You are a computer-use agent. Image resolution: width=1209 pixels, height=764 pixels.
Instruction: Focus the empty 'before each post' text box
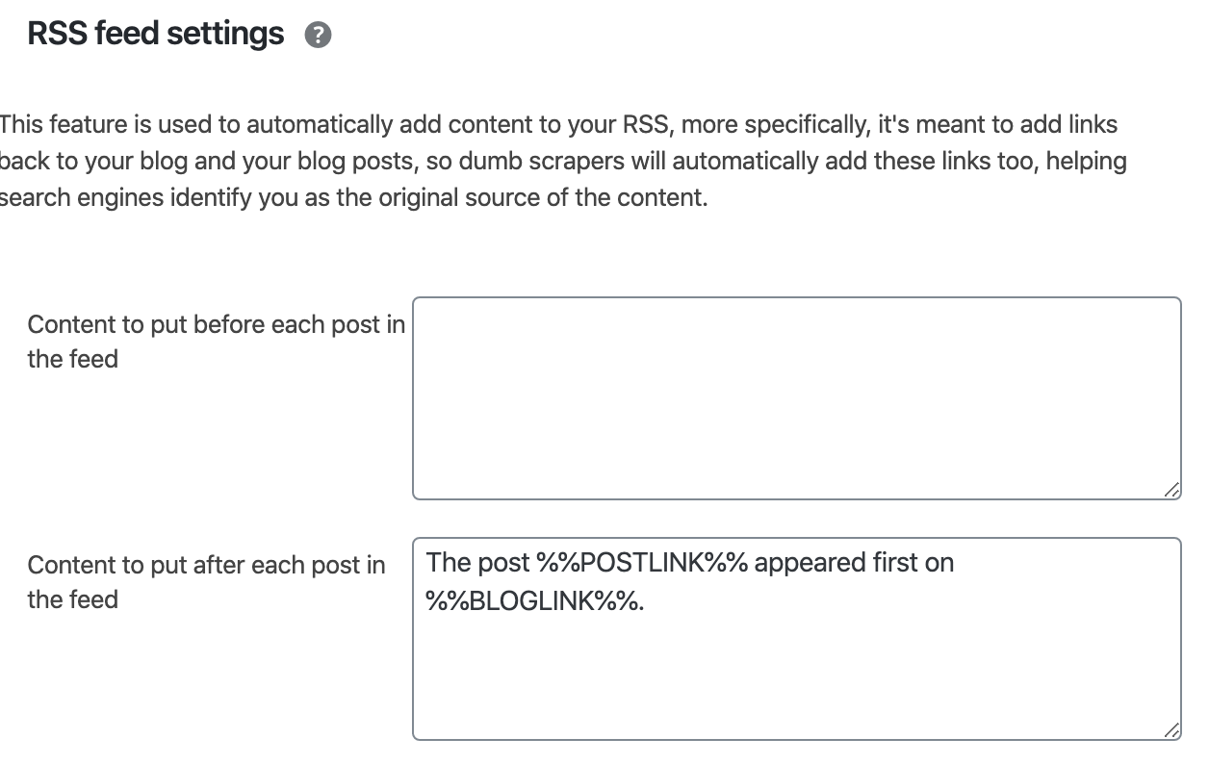click(797, 398)
